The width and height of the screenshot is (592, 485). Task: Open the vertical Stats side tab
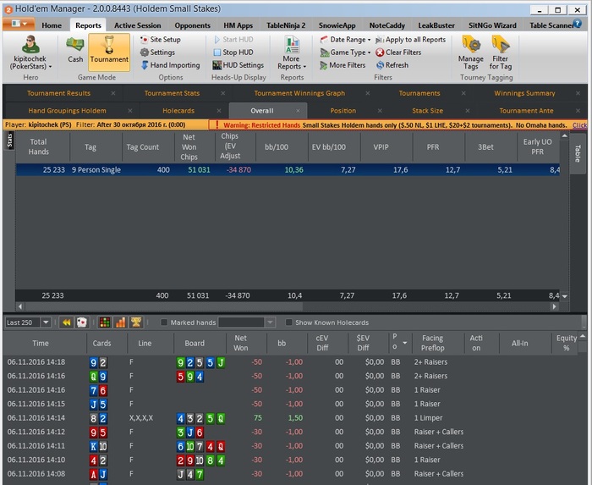(x=9, y=141)
